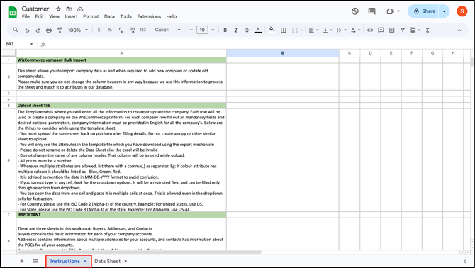Open side panel chevron at bottom right

[464, 262]
